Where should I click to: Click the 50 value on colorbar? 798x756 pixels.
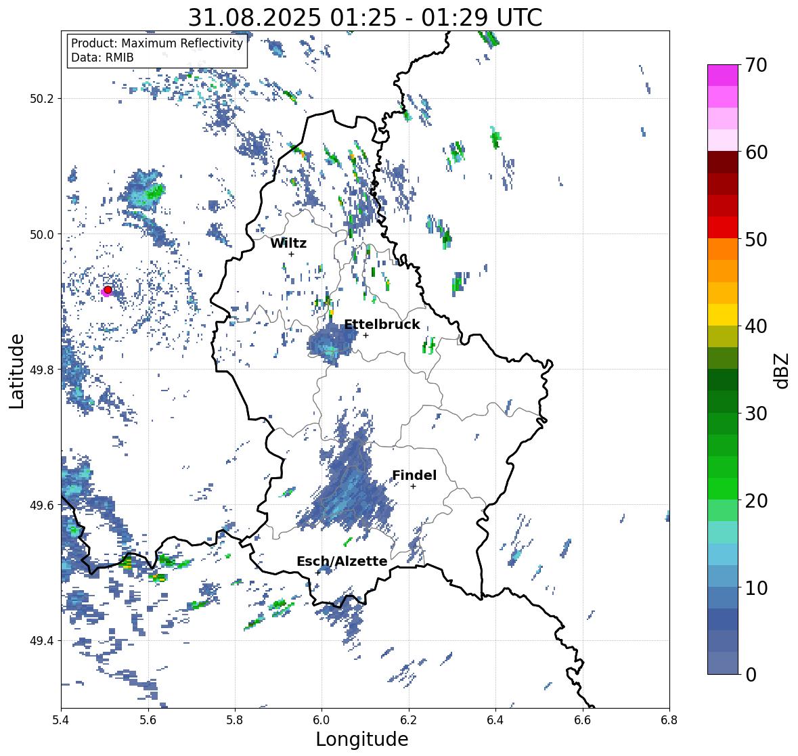click(x=756, y=239)
